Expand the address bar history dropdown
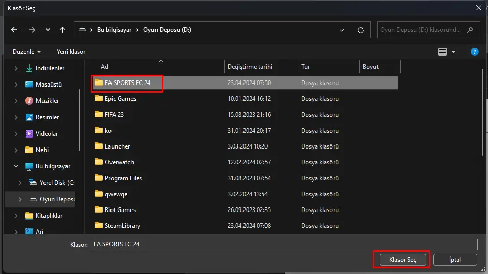 click(341, 30)
